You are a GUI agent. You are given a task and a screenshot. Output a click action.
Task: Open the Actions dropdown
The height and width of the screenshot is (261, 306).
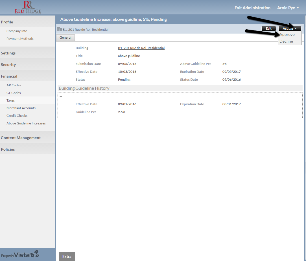click(x=290, y=28)
